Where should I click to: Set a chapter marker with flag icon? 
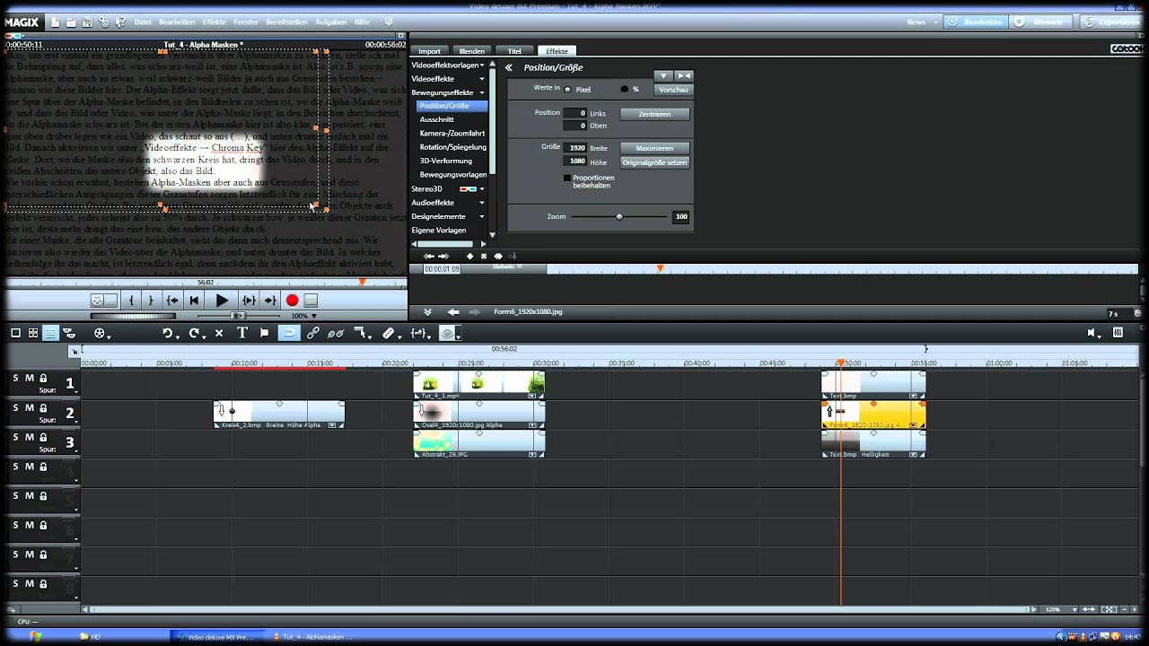pyautogui.click(x=264, y=333)
